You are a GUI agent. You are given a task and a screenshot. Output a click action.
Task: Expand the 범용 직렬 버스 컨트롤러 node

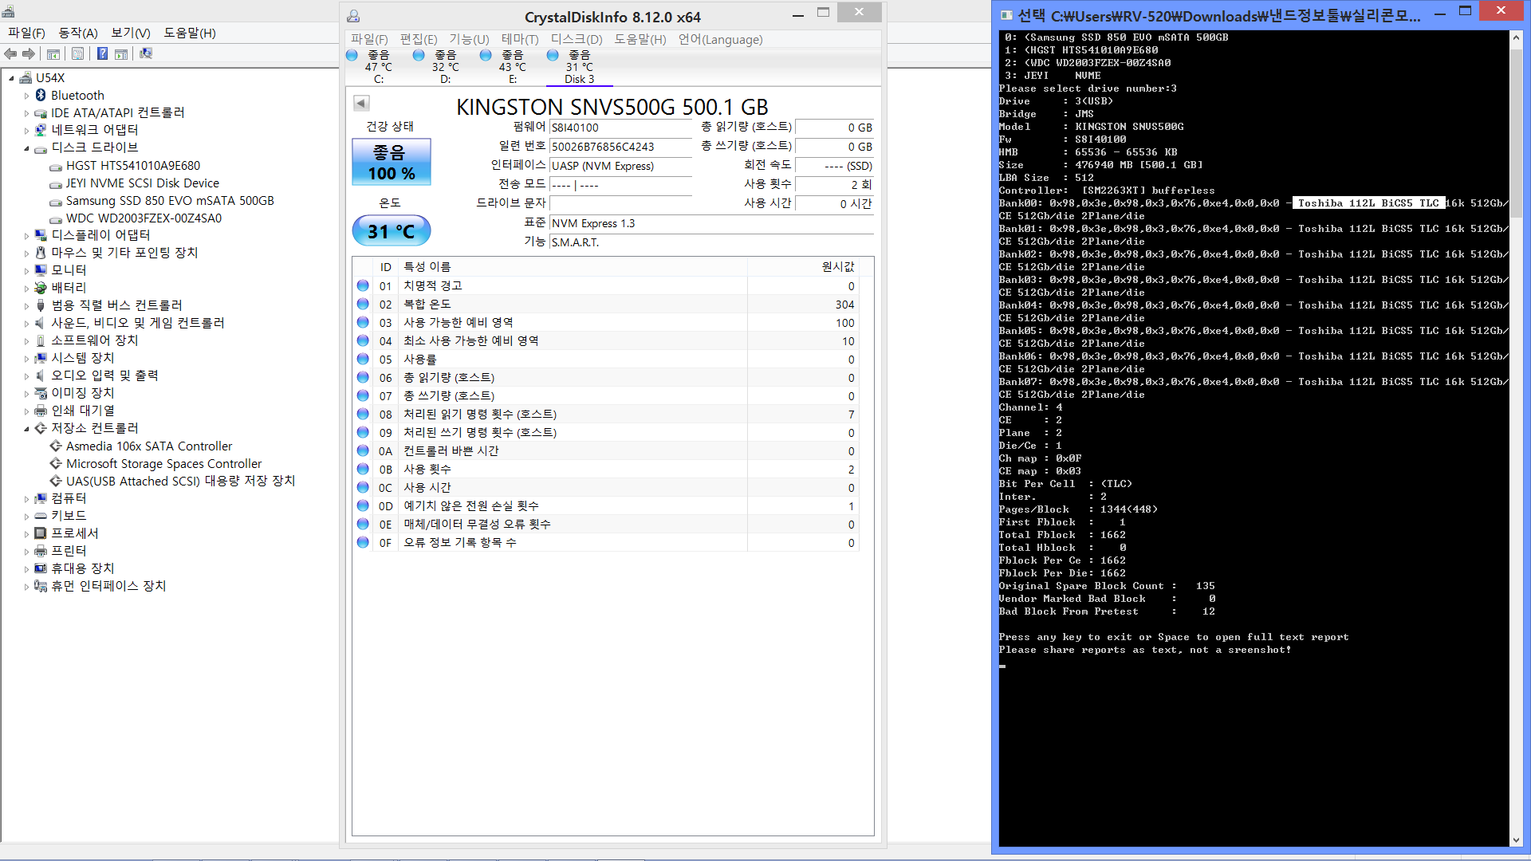(x=26, y=306)
